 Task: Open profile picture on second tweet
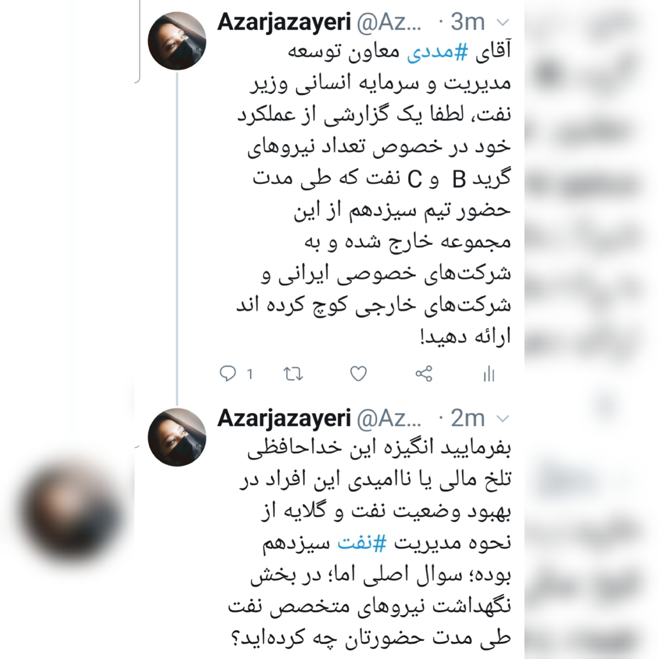[177, 437]
